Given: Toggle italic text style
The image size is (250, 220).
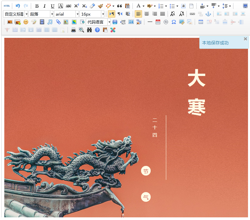Looking at the screenshot, I should (x=44, y=6).
